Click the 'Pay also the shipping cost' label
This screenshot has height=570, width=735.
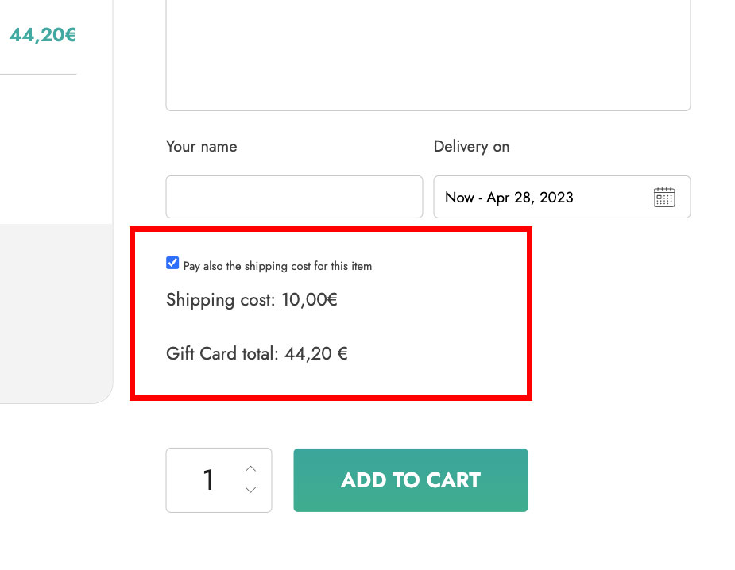click(x=277, y=266)
